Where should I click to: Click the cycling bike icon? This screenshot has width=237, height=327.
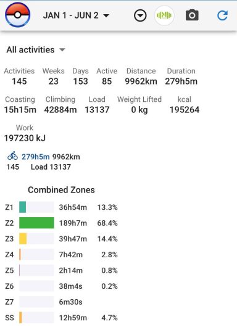click(12, 156)
